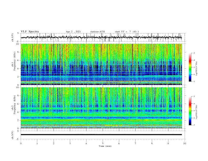Click the 'ch.3(V)' axis label

pyautogui.click(x=13, y=135)
